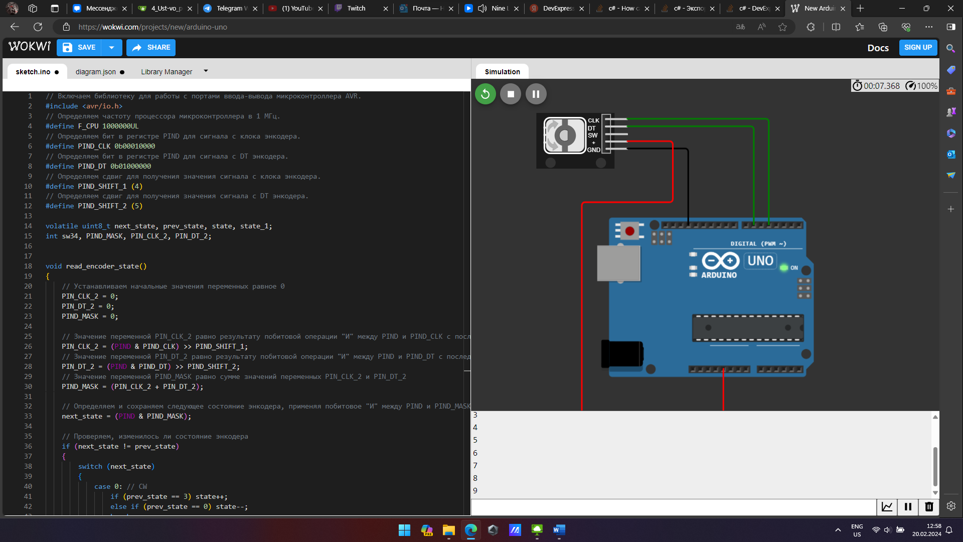
Task: Open the Library Manager tab
Action: (x=167, y=72)
